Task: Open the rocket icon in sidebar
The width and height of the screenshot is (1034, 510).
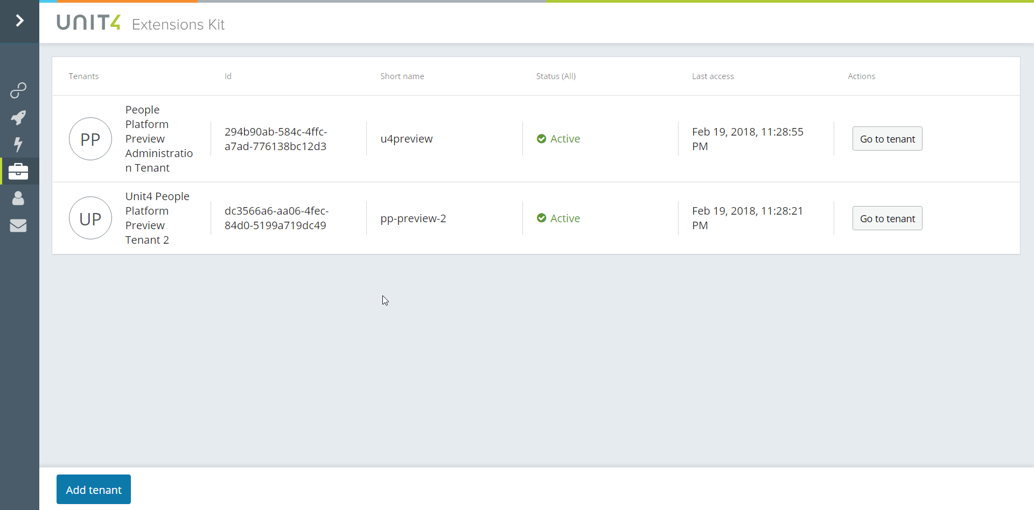Action: 18,117
